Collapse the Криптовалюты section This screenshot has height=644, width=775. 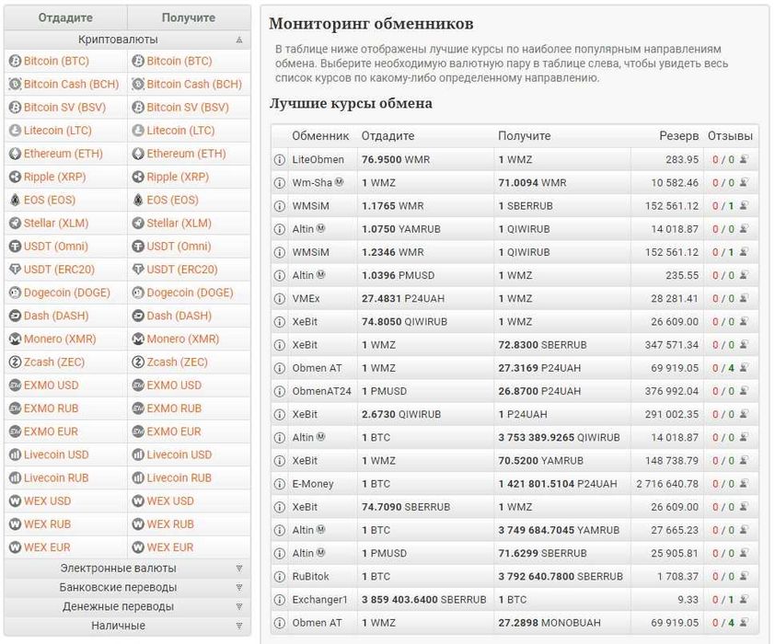239,40
